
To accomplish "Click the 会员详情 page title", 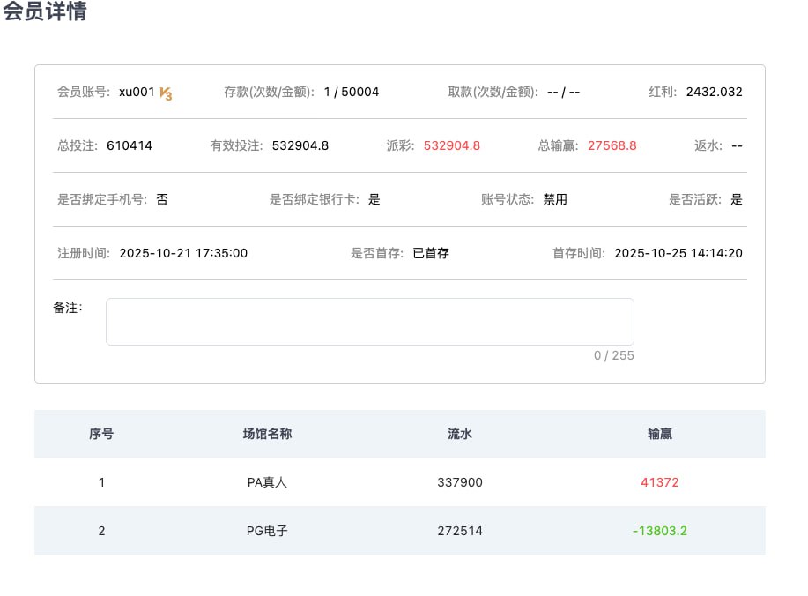I will pyautogui.click(x=46, y=13).
